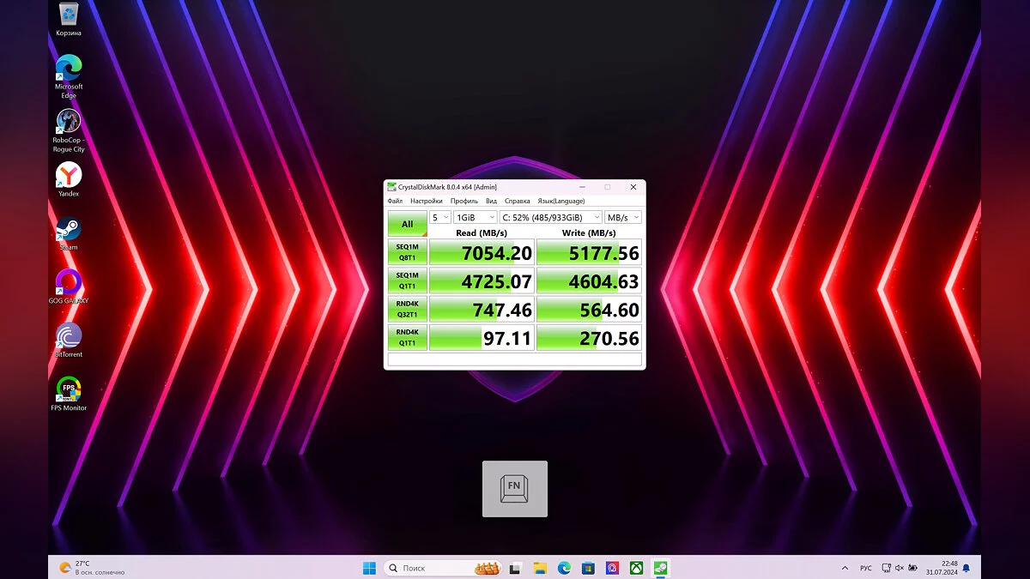The height and width of the screenshot is (579, 1030).
Task: Click the Read (MB/s) column header
Action: [482, 232]
